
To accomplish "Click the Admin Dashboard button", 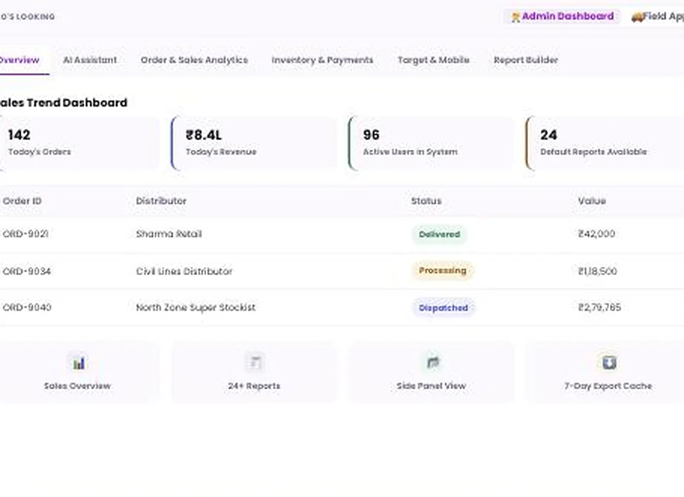I will pos(562,16).
